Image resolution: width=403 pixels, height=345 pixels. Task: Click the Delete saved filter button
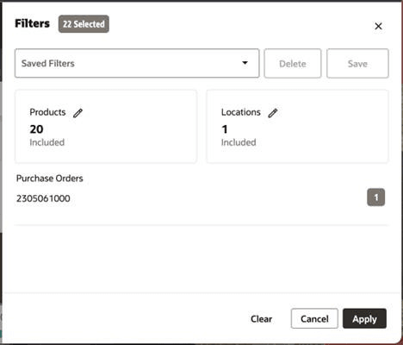click(x=293, y=63)
